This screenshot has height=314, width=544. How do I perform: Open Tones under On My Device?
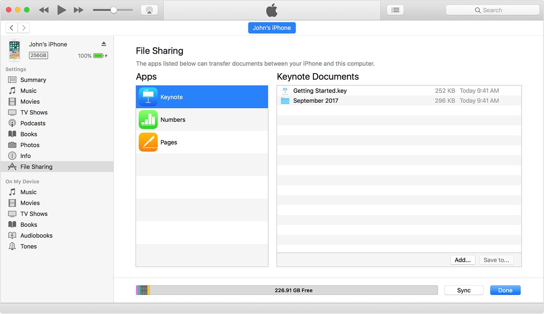[x=29, y=246]
